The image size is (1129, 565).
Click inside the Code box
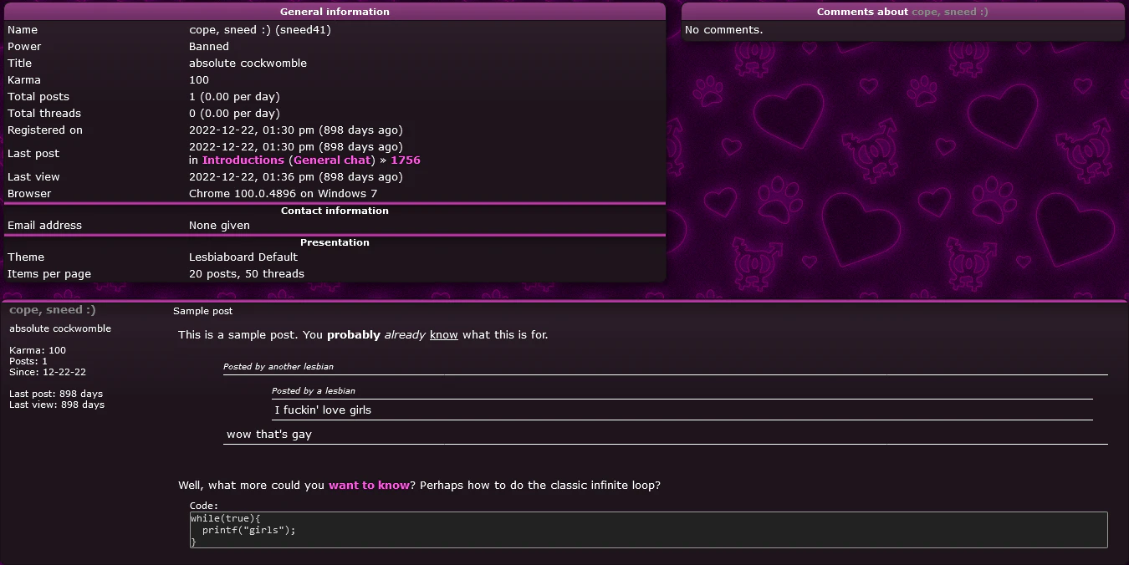648,530
